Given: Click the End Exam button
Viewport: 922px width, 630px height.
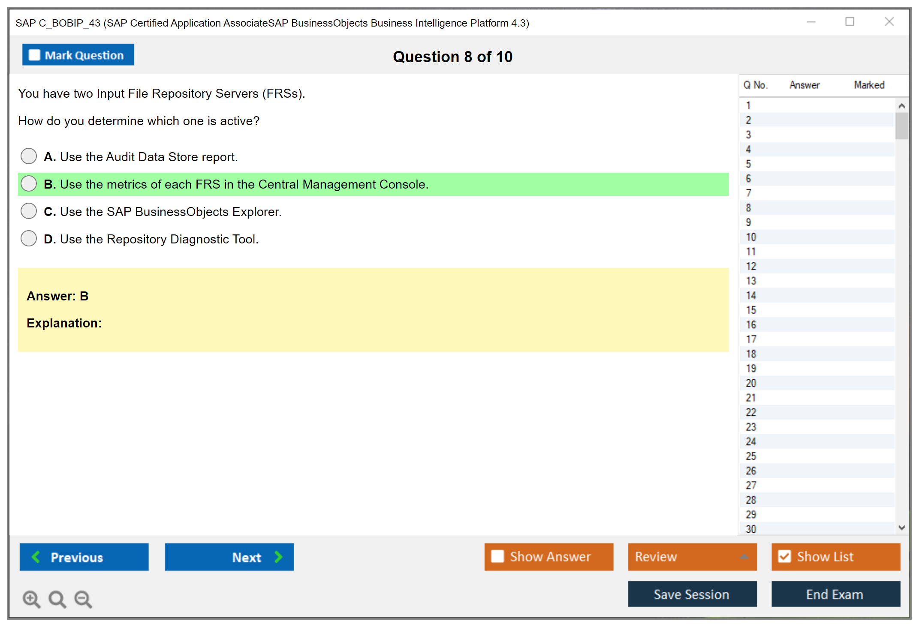Looking at the screenshot, I should [x=835, y=594].
